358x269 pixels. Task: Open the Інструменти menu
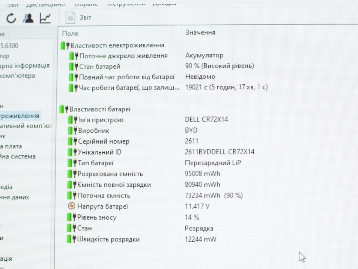coord(126,4)
